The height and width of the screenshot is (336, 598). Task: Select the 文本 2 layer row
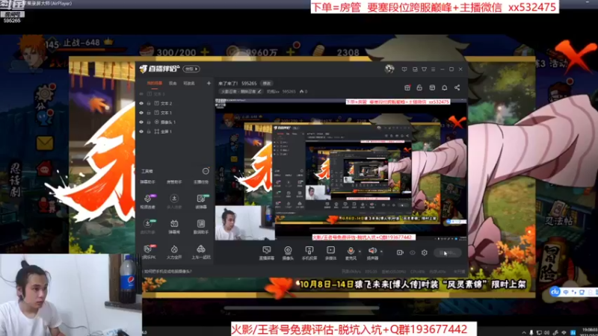[175, 103]
